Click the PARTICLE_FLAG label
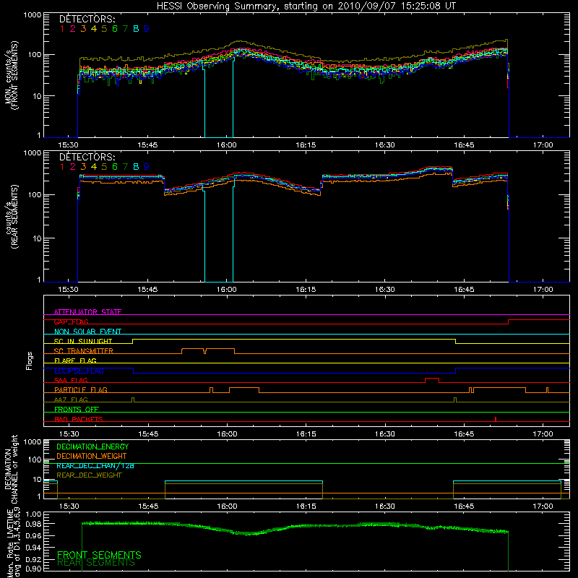Viewport: 578px width, 578px height. (81, 390)
